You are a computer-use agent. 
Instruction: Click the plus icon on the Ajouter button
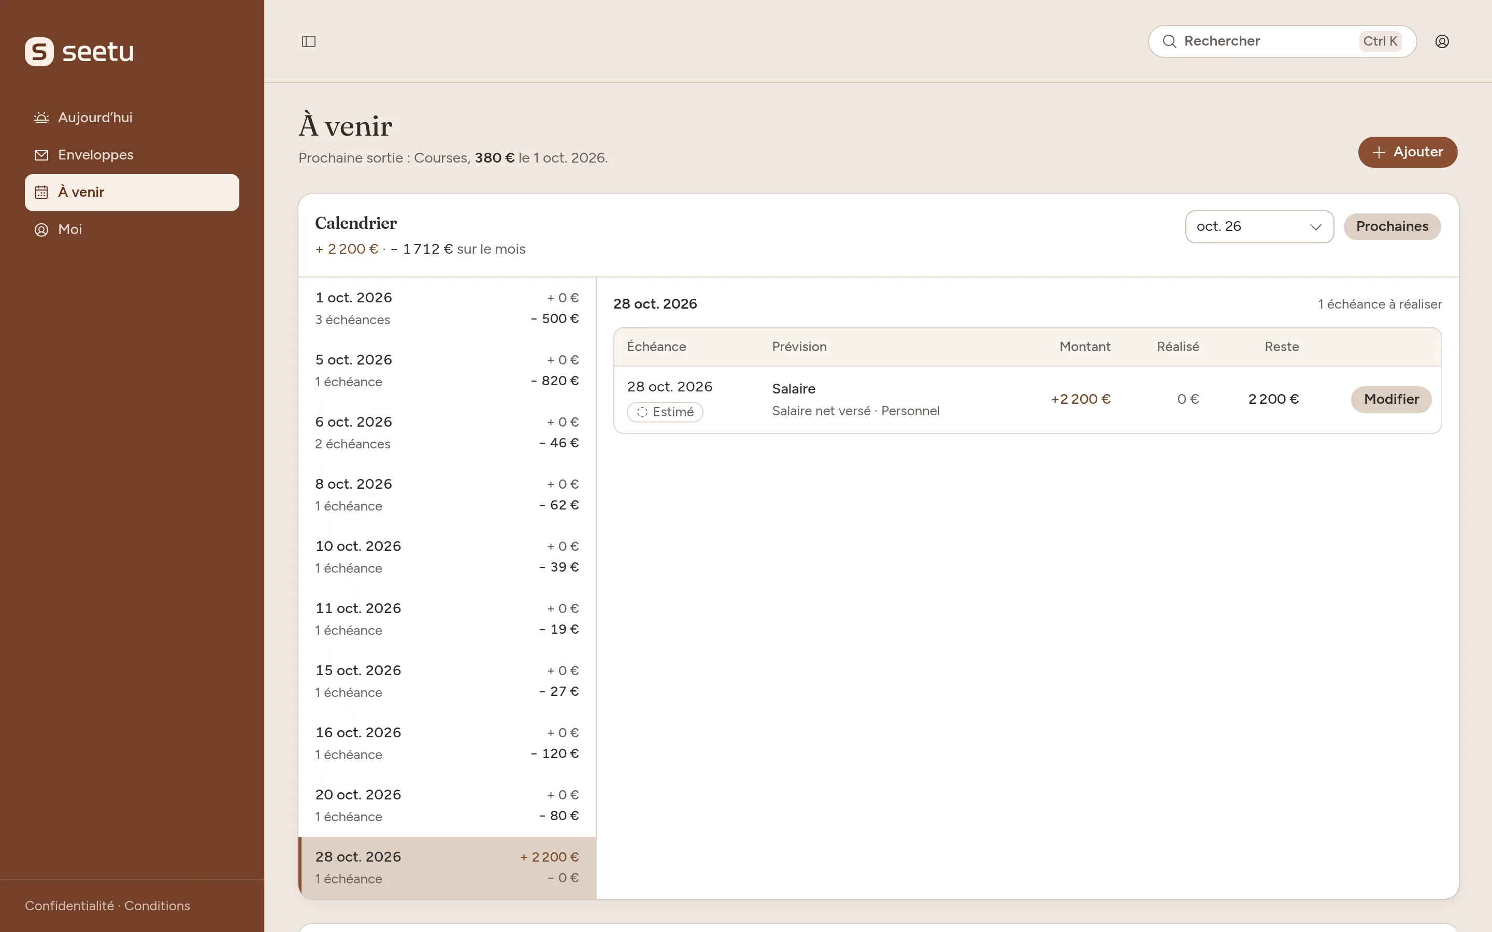[x=1379, y=152]
